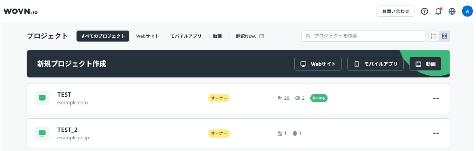Select the 動画 filter tab

click(217, 36)
